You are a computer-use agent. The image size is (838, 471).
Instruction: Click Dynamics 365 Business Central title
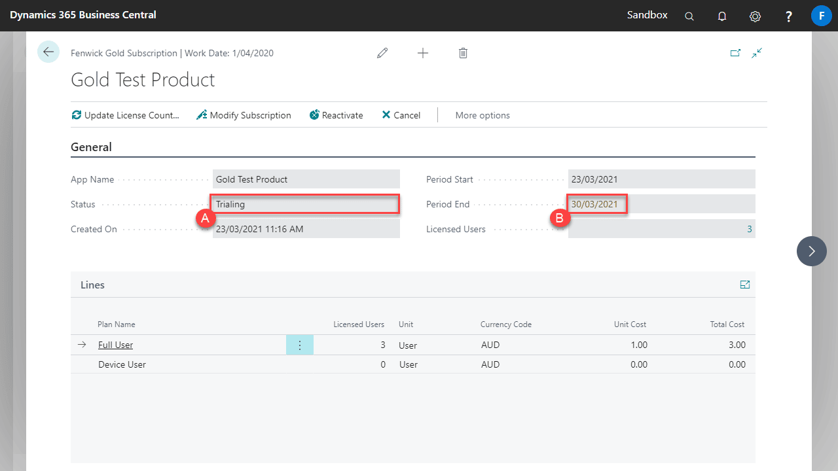[x=83, y=15]
